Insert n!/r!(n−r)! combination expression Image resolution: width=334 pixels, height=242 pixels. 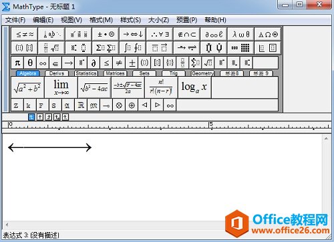pyautogui.click(x=161, y=87)
